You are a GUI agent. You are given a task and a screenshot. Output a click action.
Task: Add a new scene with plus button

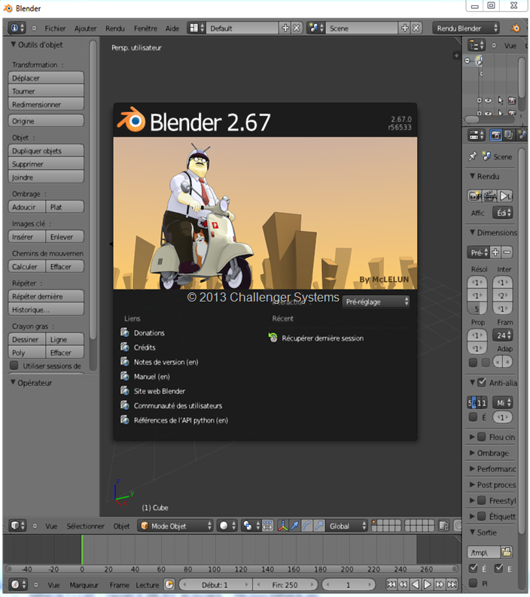[404, 28]
